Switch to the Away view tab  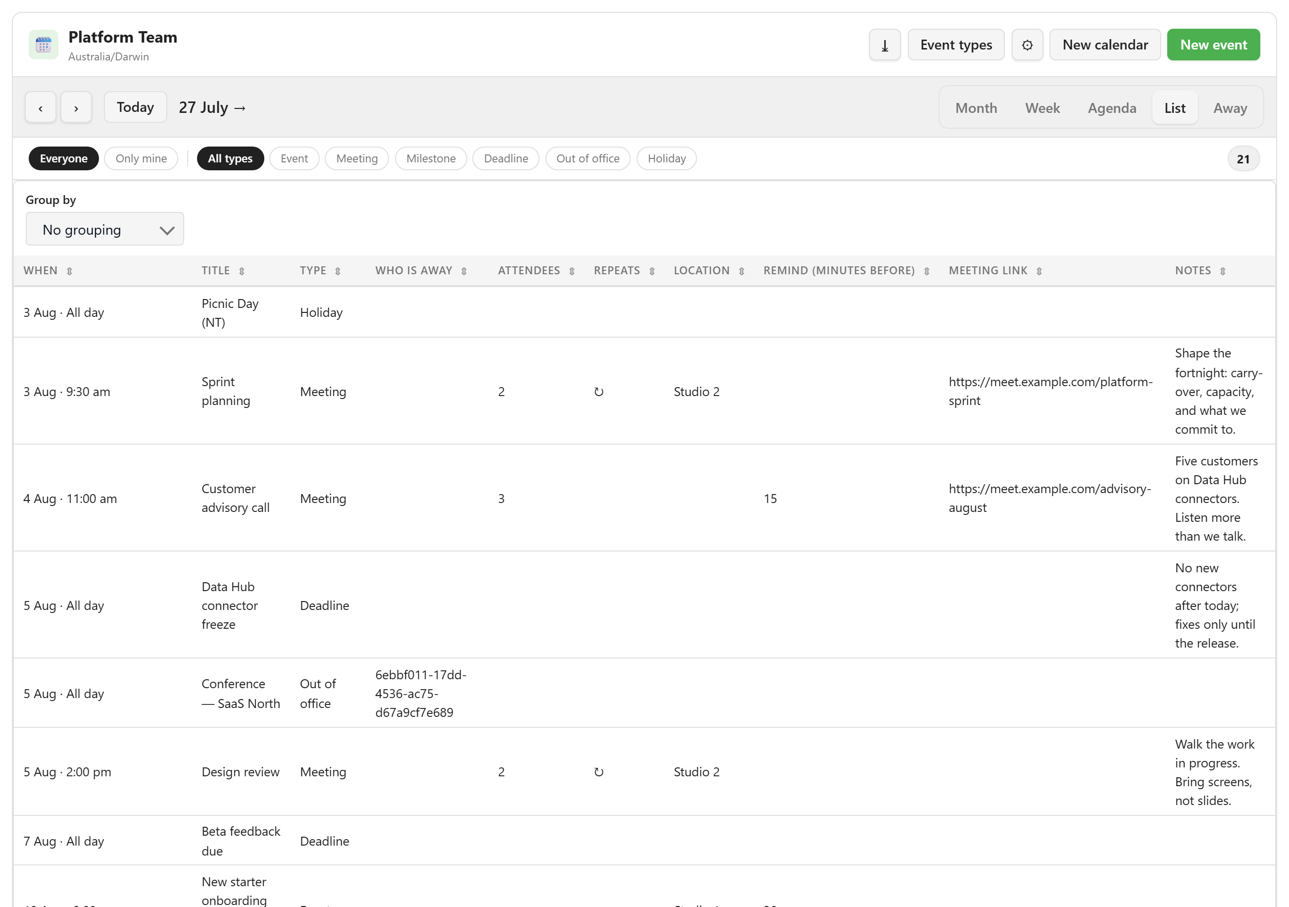tap(1230, 108)
